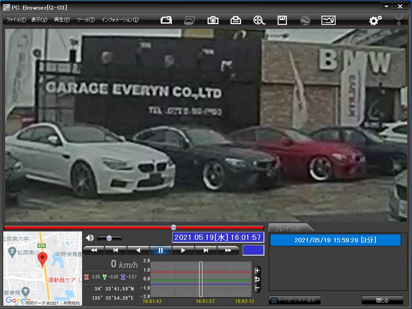Select playlist entry 2021/05/19 15:59:28

[335, 240]
